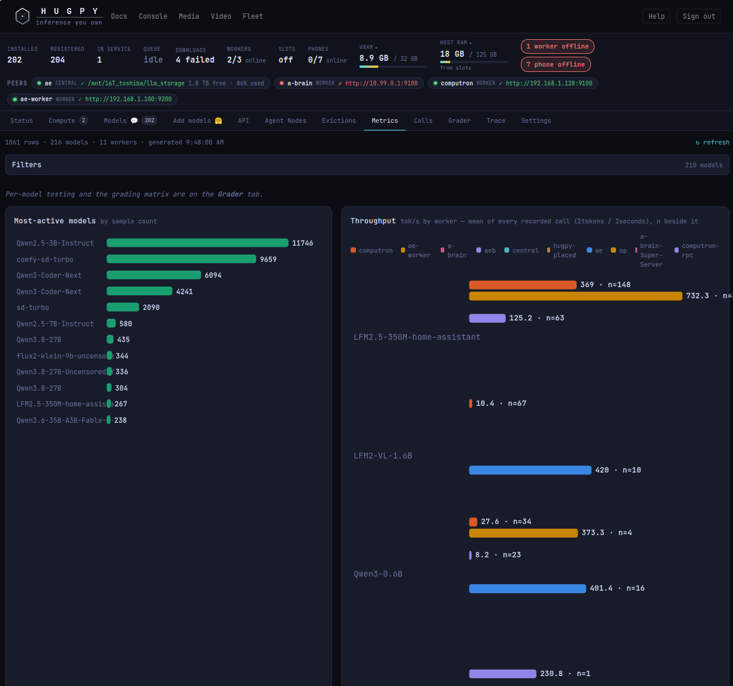The image size is (733, 686).
Task: Select the ae CENTRAL peer chip
Action: pyautogui.click(x=151, y=83)
